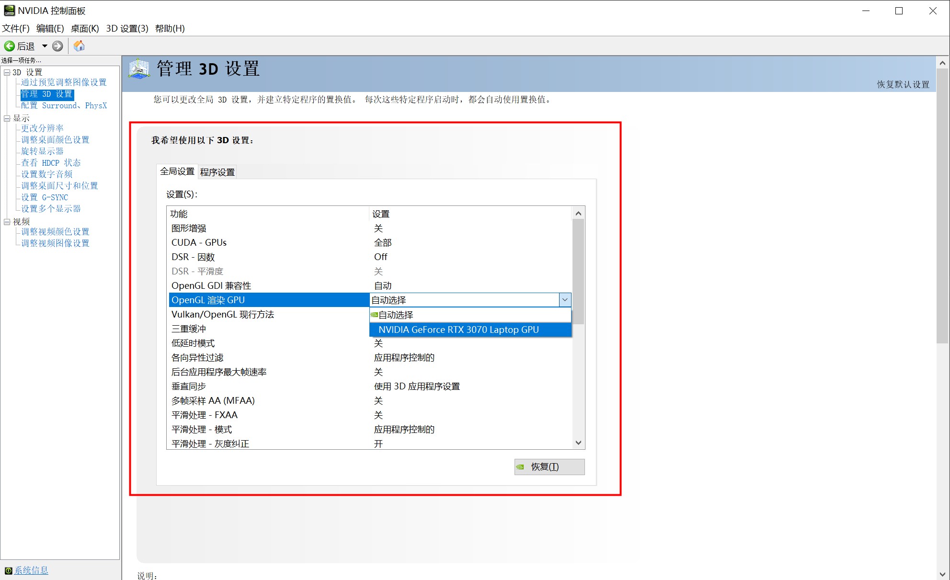Image resolution: width=950 pixels, height=580 pixels.
Task: Click the 设置 column header
Action: click(470, 214)
